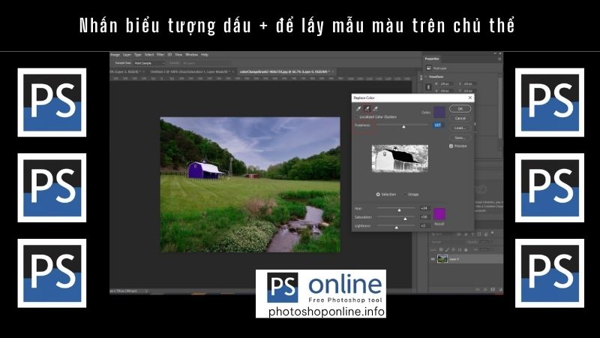Viewport: 600px width, 338px height.
Task: Click the link width and height icon
Action: point(428,87)
